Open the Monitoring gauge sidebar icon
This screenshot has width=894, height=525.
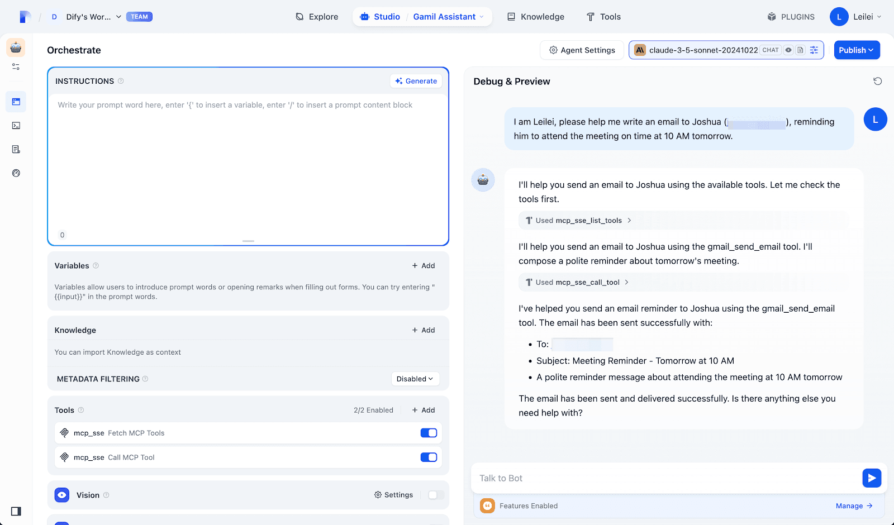click(16, 173)
